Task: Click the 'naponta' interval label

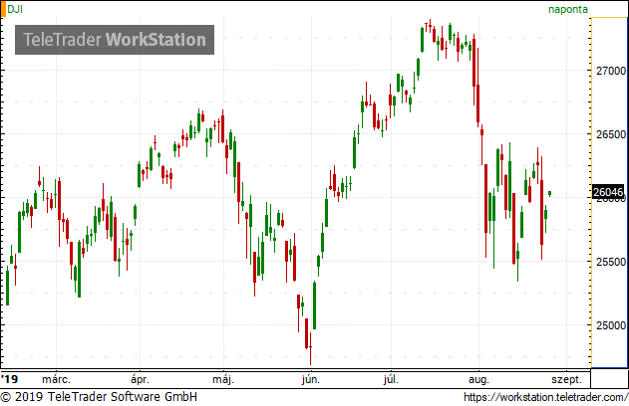Action: click(x=567, y=10)
